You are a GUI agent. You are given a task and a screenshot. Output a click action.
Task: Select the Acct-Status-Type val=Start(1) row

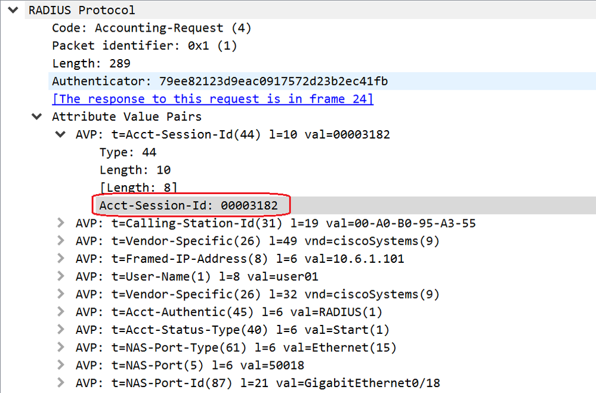(233, 330)
